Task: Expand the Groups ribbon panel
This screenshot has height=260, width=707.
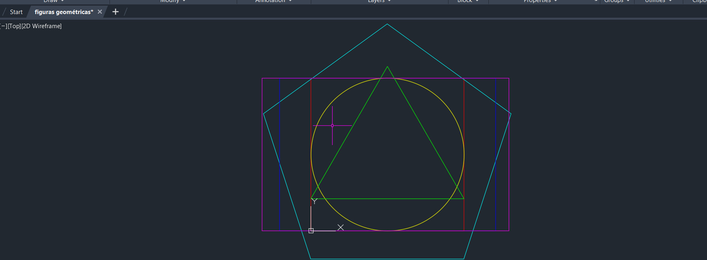Action: click(x=617, y=1)
